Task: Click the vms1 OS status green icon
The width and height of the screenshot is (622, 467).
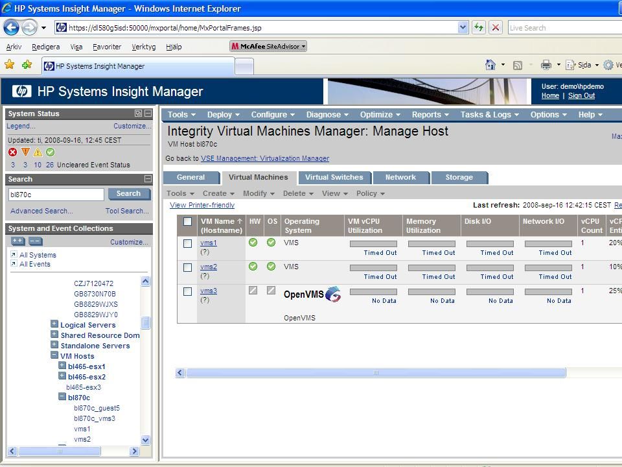Action: 271,242
